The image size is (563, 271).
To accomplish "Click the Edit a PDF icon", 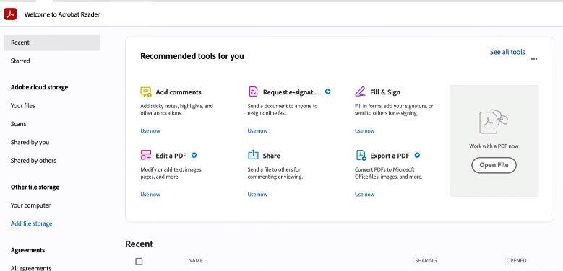I will click(x=146, y=155).
